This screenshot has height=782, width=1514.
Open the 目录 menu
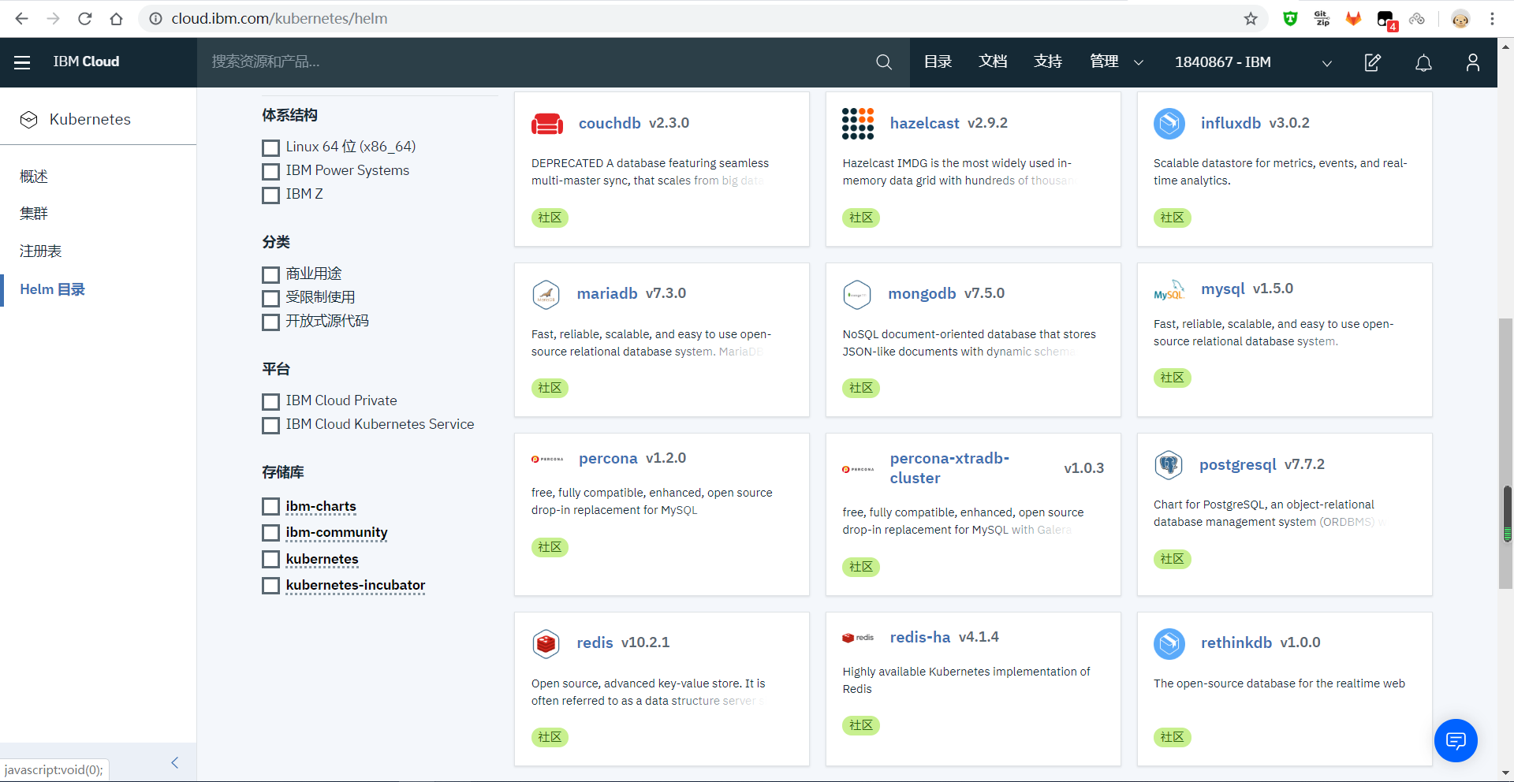click(938, 61)
